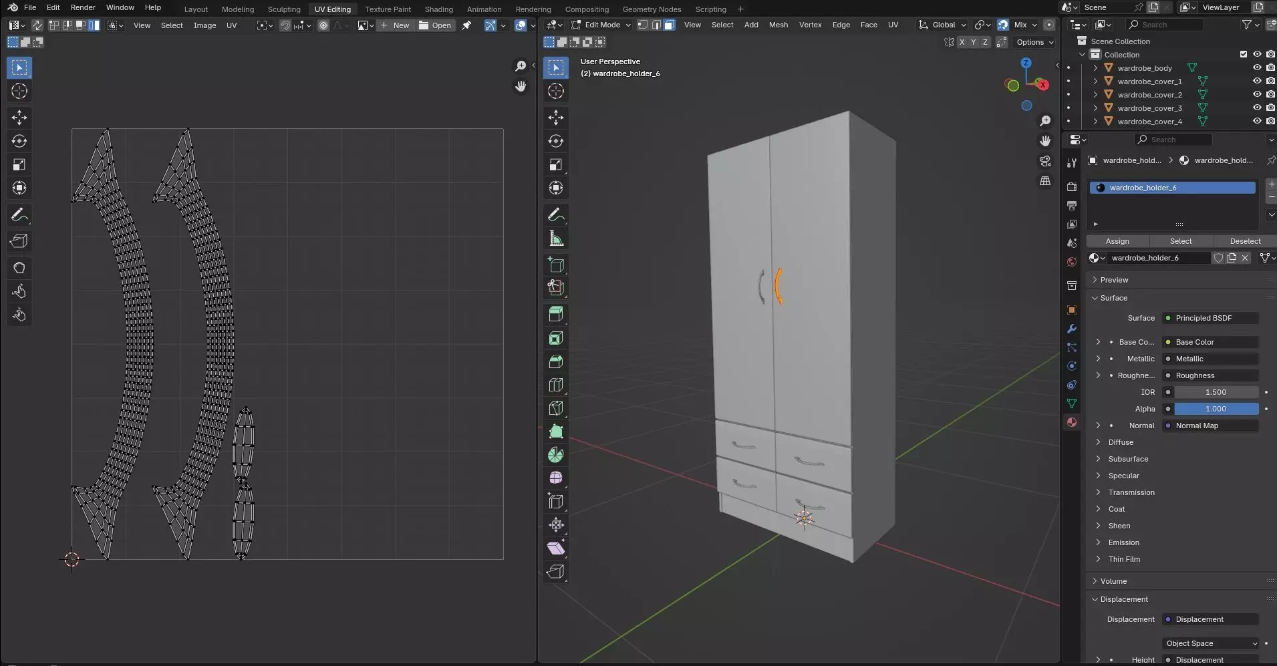
Task: Select the Move tool in 3D viewport toolbar
Action: coord(556,118)
